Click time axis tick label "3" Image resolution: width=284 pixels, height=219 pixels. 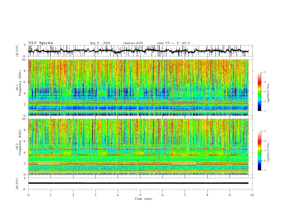click(95, 195)
